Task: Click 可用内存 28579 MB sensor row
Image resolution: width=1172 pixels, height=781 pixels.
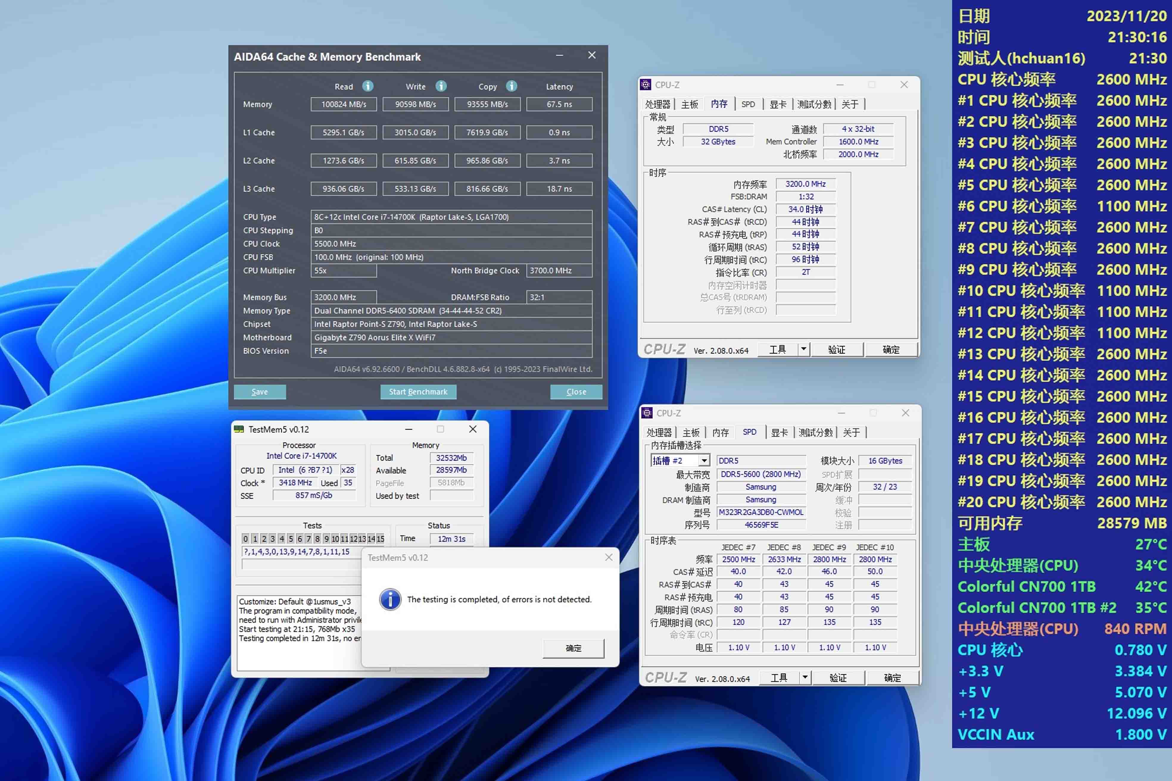Action: (1062, 523)
